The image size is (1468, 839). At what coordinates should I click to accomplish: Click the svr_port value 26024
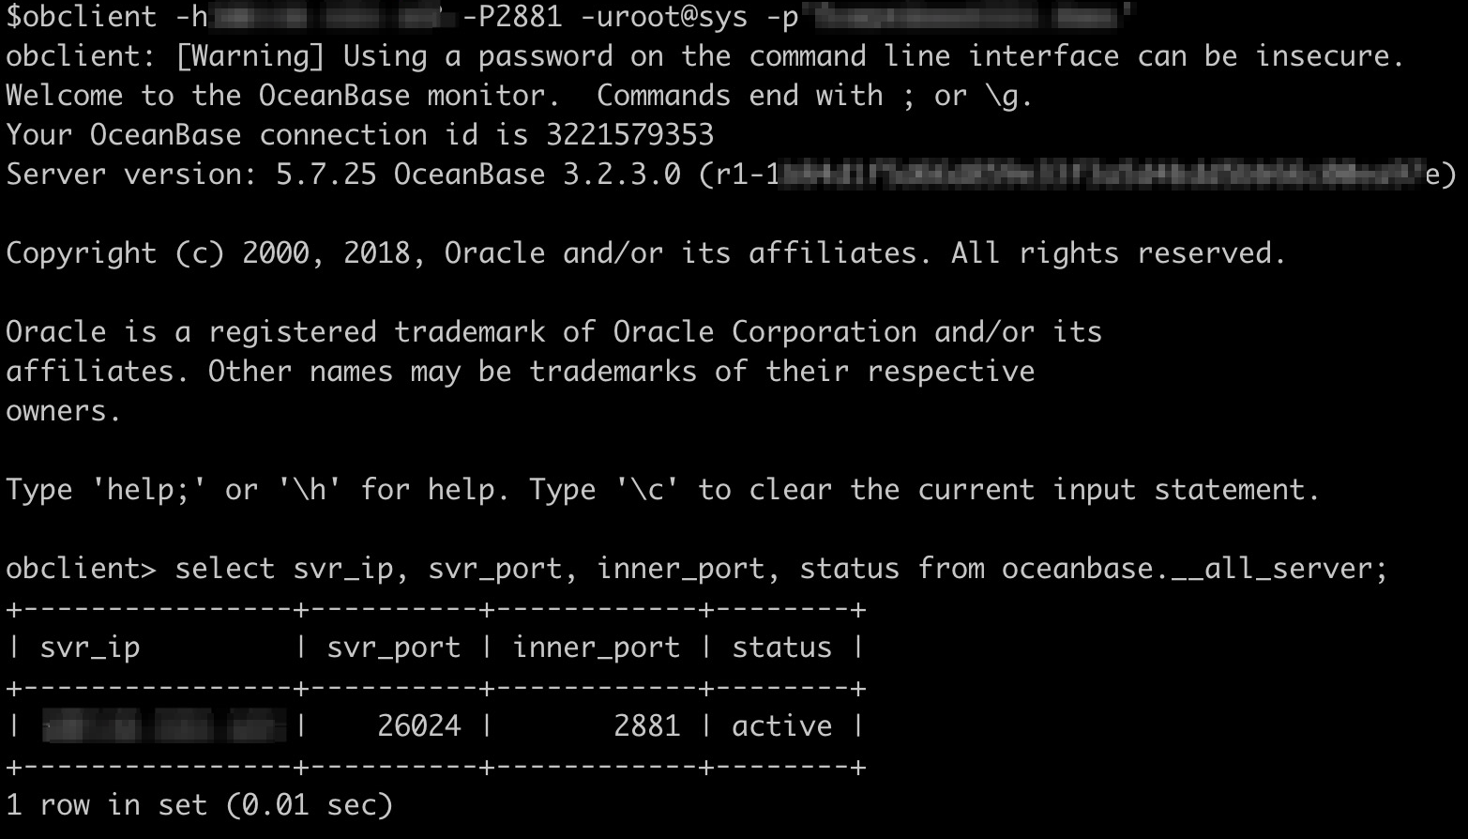418,726
